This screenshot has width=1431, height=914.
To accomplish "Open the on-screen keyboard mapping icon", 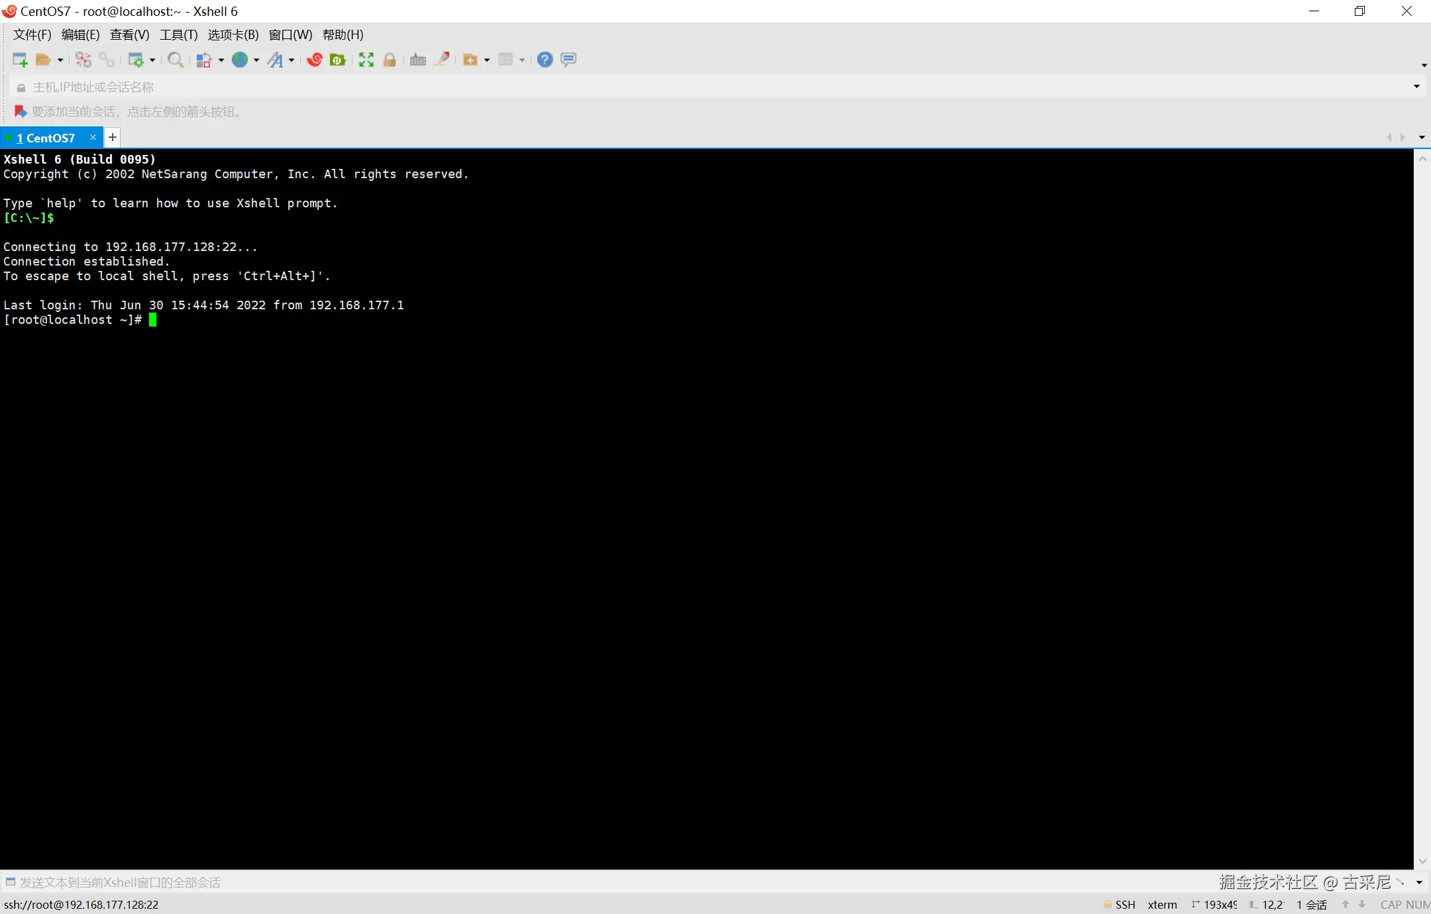I will (418, 60).
